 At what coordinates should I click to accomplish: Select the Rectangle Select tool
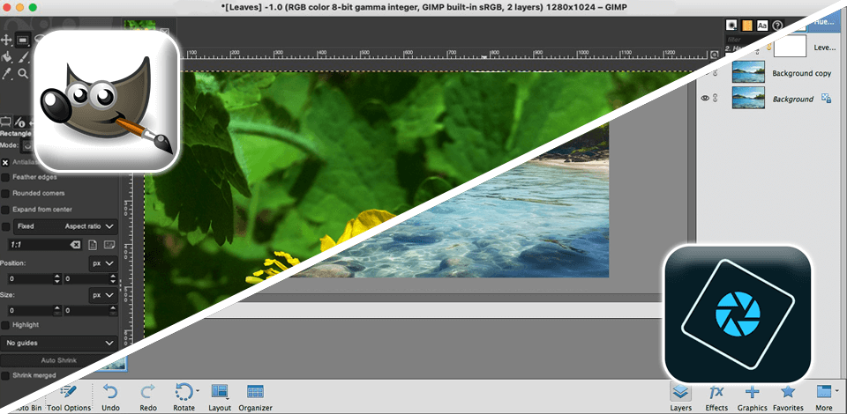(23, 40)
